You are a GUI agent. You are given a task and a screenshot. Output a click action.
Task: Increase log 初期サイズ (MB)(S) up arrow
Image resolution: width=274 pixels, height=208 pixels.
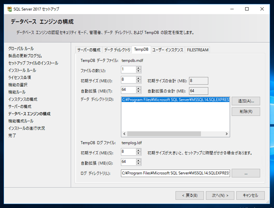(138, 150)
